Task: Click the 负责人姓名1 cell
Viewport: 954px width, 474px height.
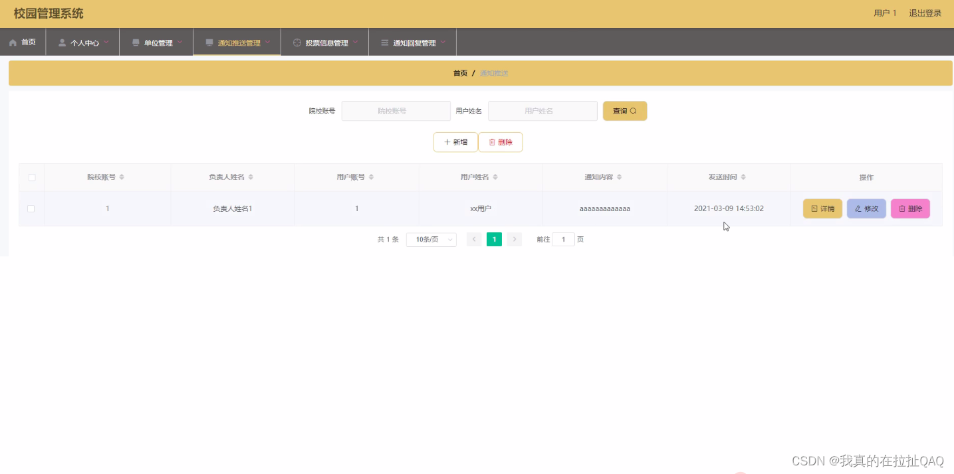Action: [233, 208]
